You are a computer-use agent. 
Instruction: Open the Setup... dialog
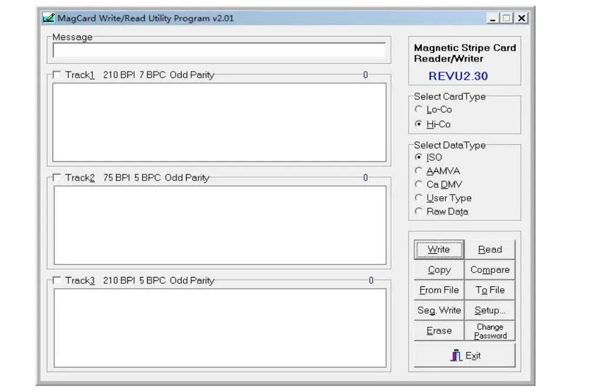click(x=490, y=311)
